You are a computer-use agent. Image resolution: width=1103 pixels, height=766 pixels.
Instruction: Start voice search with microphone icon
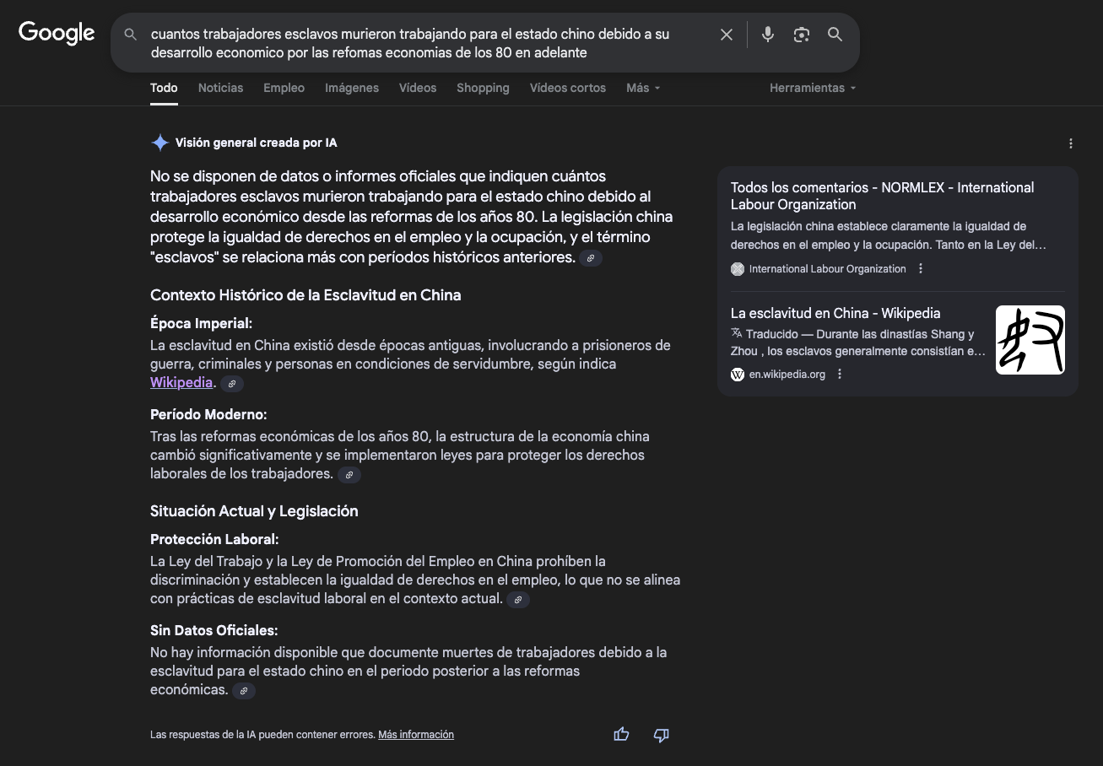[x=768, y=35]
